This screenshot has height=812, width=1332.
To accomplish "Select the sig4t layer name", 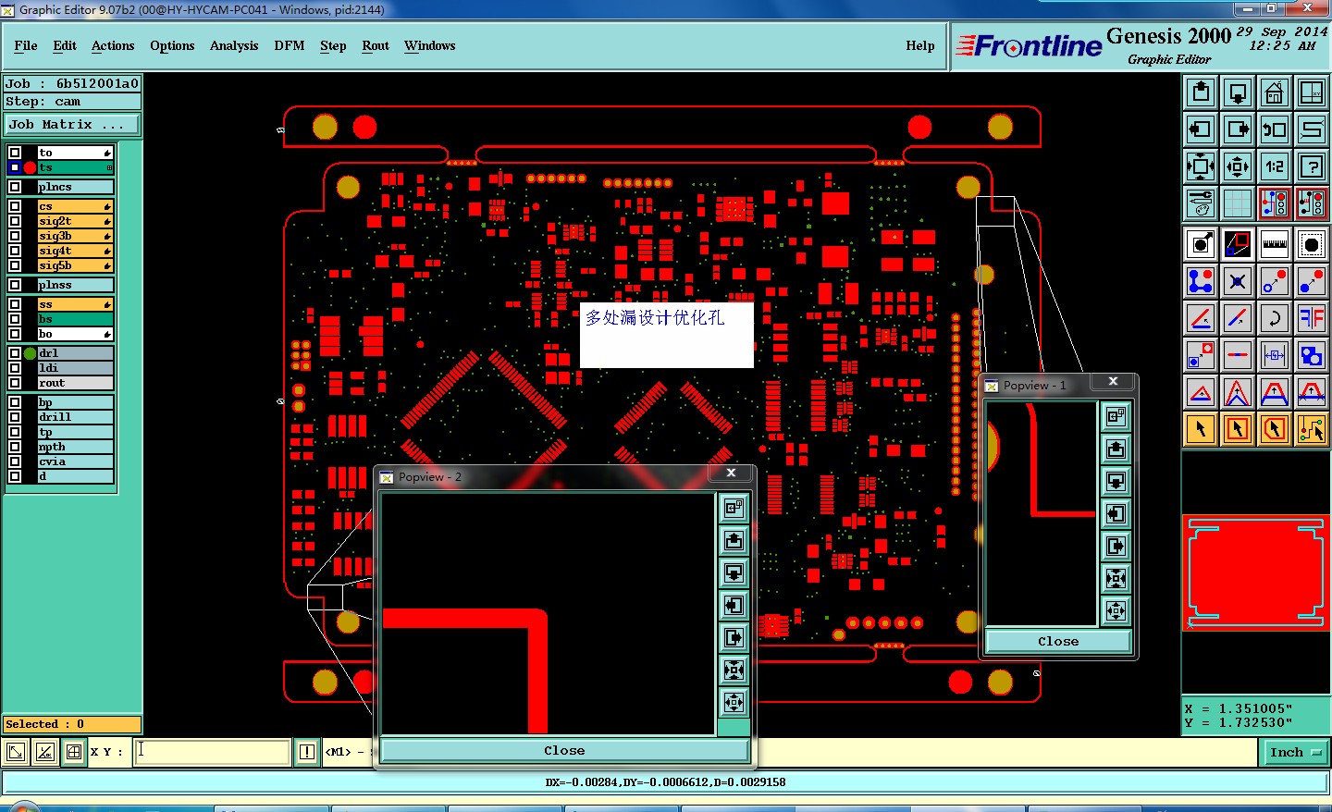I will tap(75, 251).
